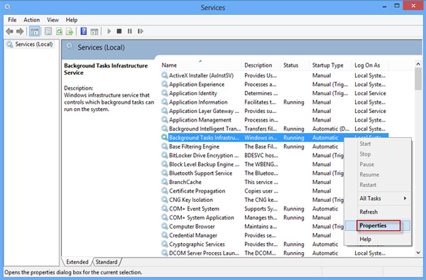Select COM+ Event System service name
This screenshot has width=426, height=280.
click(x=194, y=208)
